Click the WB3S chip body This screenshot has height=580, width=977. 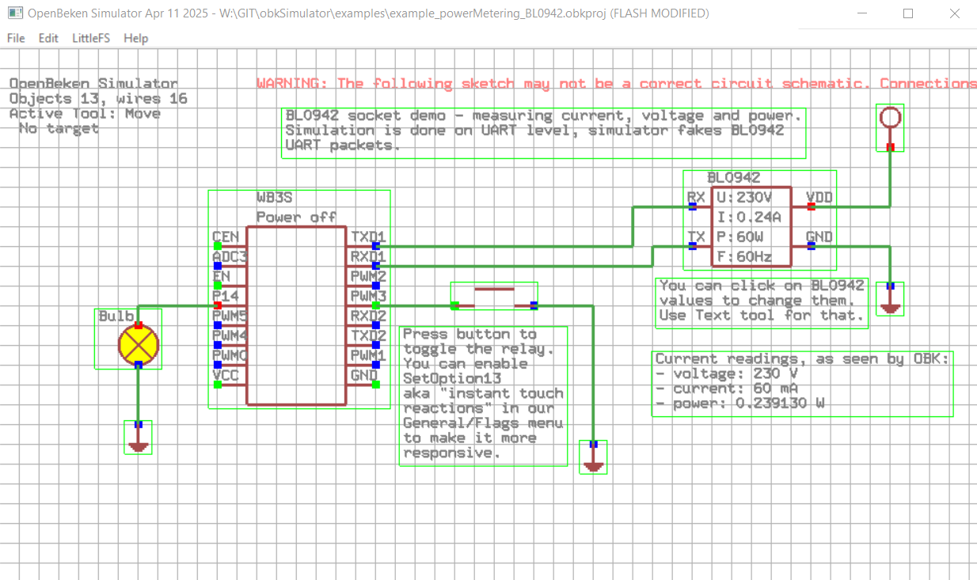[296, 316]
